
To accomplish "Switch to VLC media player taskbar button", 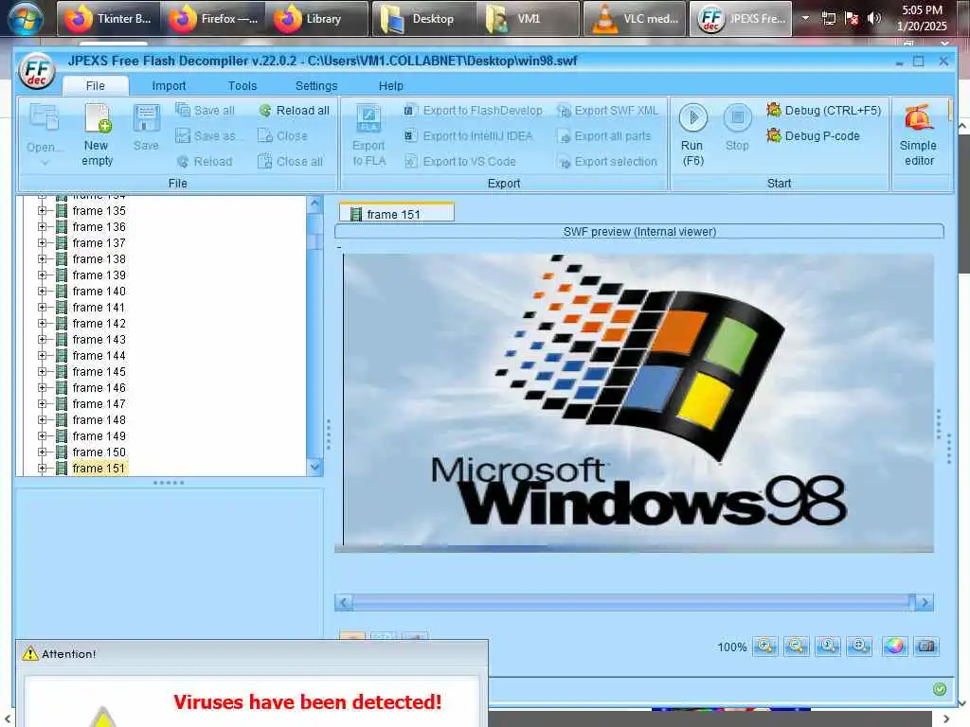I will coord(635,19).
